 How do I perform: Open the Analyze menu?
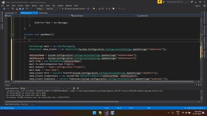60,6
